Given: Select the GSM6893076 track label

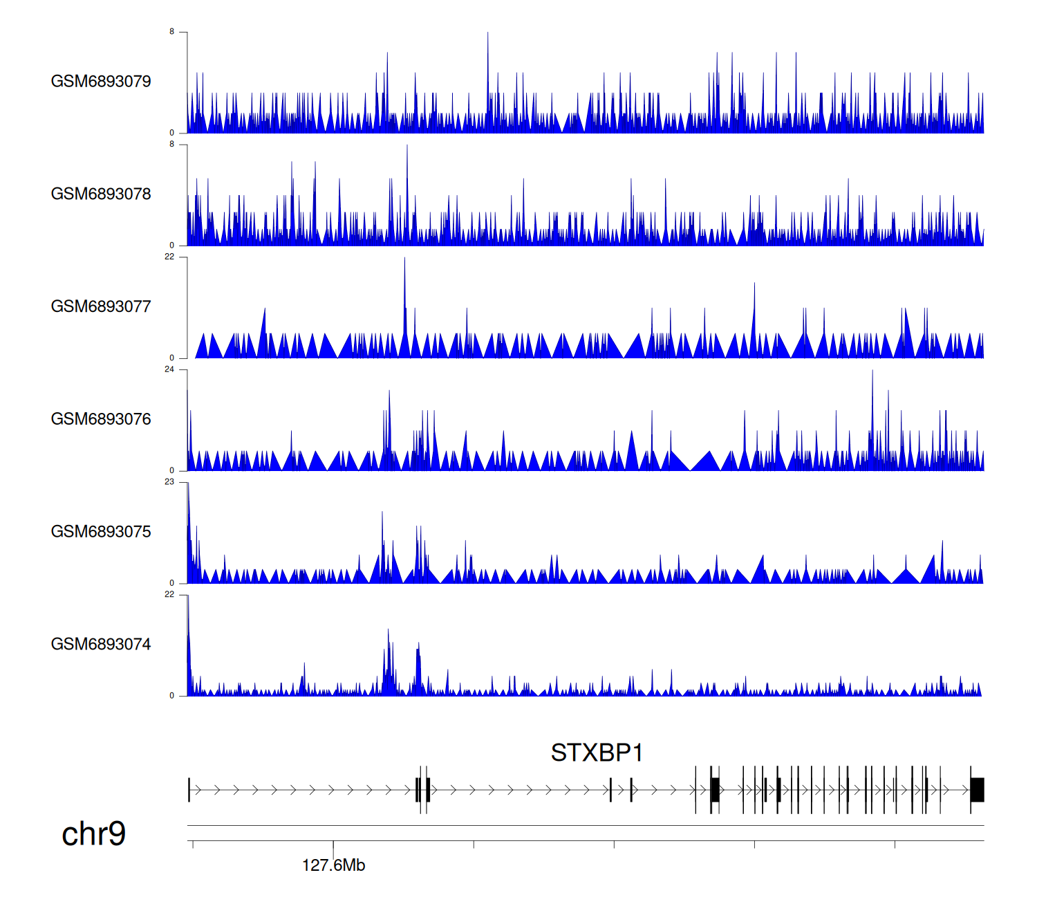Looking at the screenshot, I should pos(101,419).
